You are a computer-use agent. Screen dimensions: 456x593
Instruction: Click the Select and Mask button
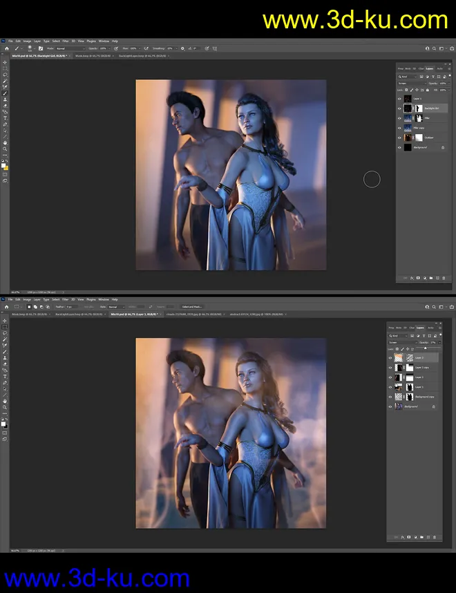(x=191, y=306)
